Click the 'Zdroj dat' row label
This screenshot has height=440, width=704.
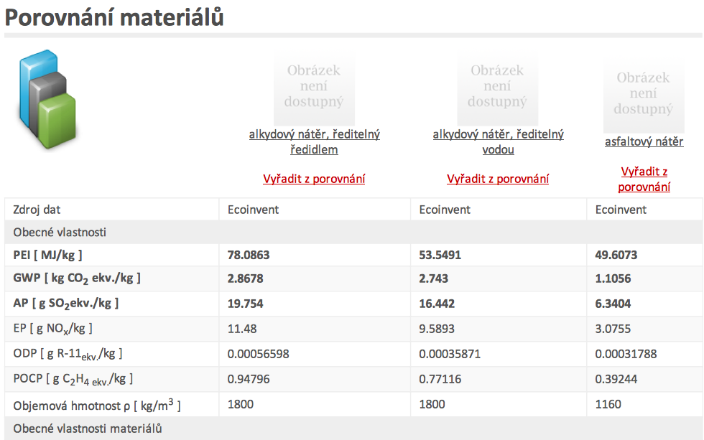coord(37,210)
